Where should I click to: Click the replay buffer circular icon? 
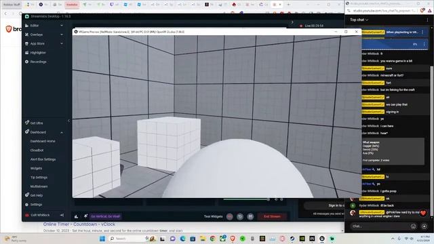click(240, 217)
